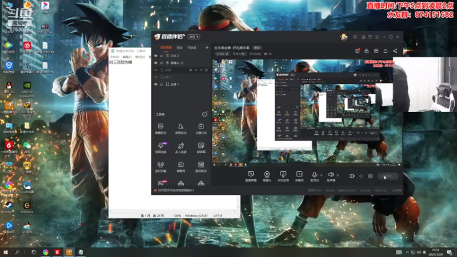The width and height of the screenshot is (457, 257).
Task: Open the 主播任务 tool
Action: pyautogui.click(x=201, y=128)
